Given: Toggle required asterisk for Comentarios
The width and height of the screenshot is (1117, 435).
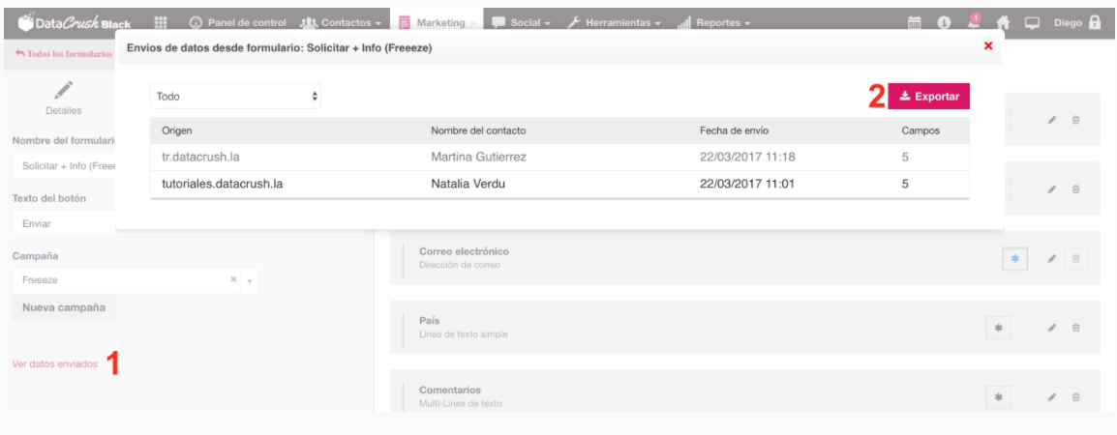Looking at the screenshot, I should click(x=998, y=396).
